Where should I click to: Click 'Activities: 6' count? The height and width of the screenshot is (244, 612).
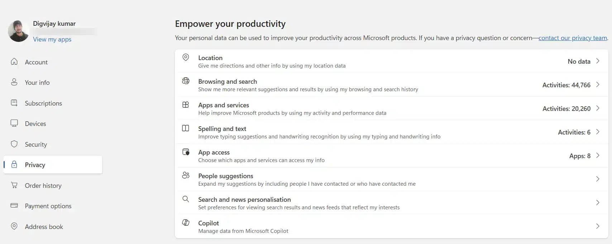pos(574,132)
